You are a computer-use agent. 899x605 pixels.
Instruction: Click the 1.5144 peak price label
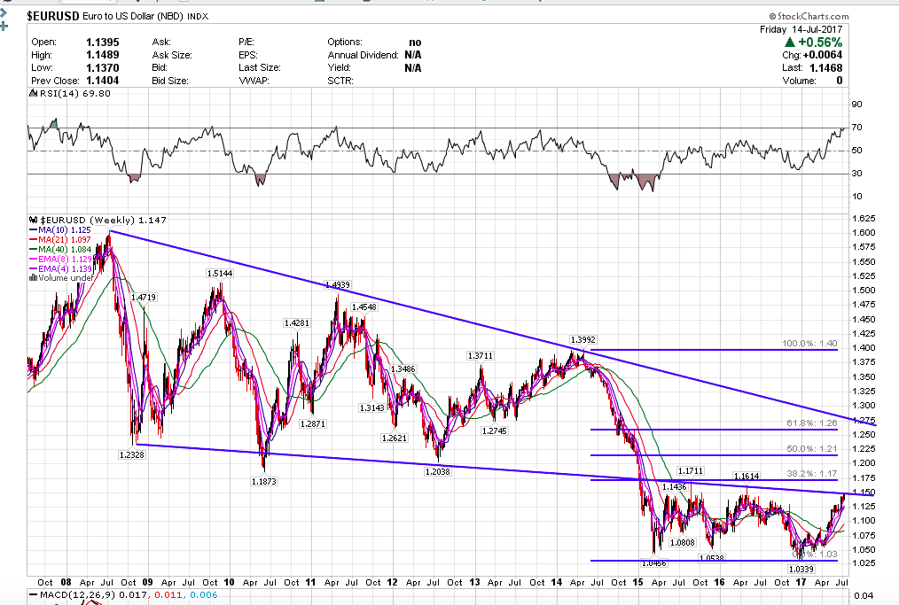(219, 274)
